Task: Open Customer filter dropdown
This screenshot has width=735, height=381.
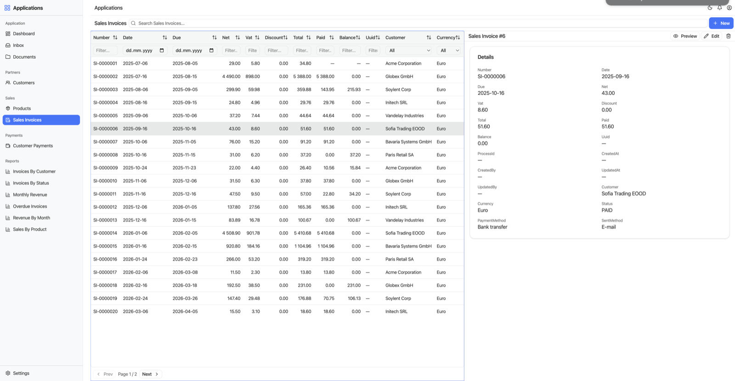Action: pyautogui.click(x=409, y=50)
